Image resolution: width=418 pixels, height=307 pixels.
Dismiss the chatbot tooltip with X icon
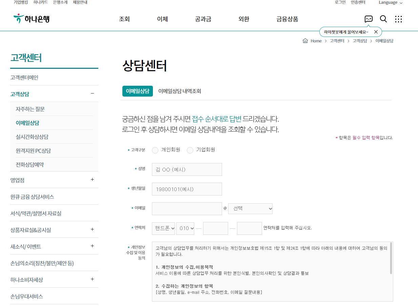coord(376,31)
